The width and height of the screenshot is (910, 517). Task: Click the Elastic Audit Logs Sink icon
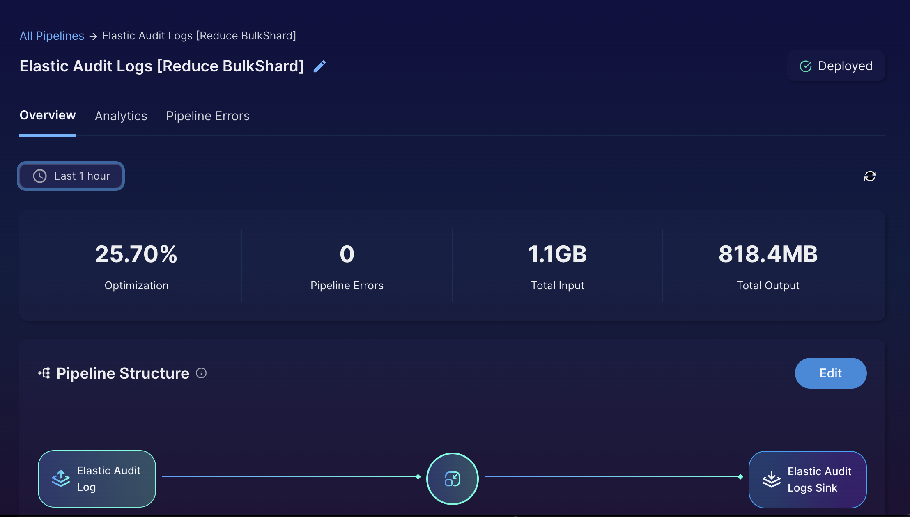click(771, 479)
